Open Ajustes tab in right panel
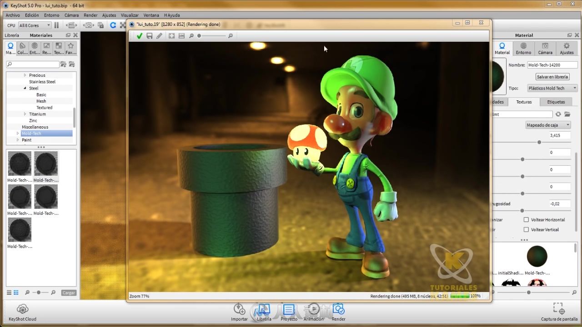This screenshot has width=582, height=327. [567, 48]
